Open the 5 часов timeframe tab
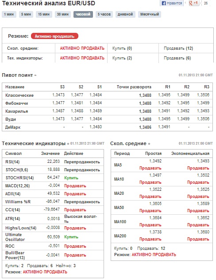Image resolution: width=216 pixels, height=280 pixels. coord(104,14)
